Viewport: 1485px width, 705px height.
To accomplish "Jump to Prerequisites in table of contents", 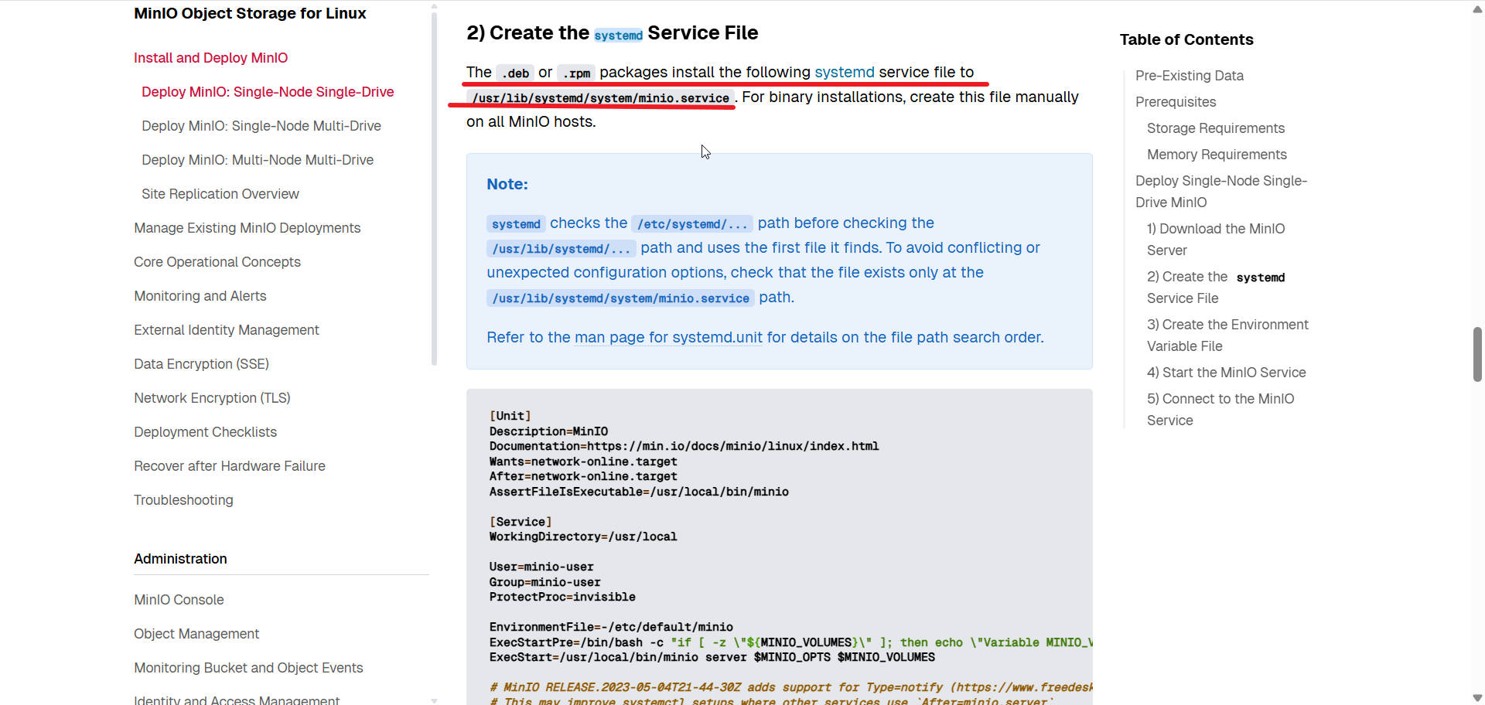I will point(1176,102).
